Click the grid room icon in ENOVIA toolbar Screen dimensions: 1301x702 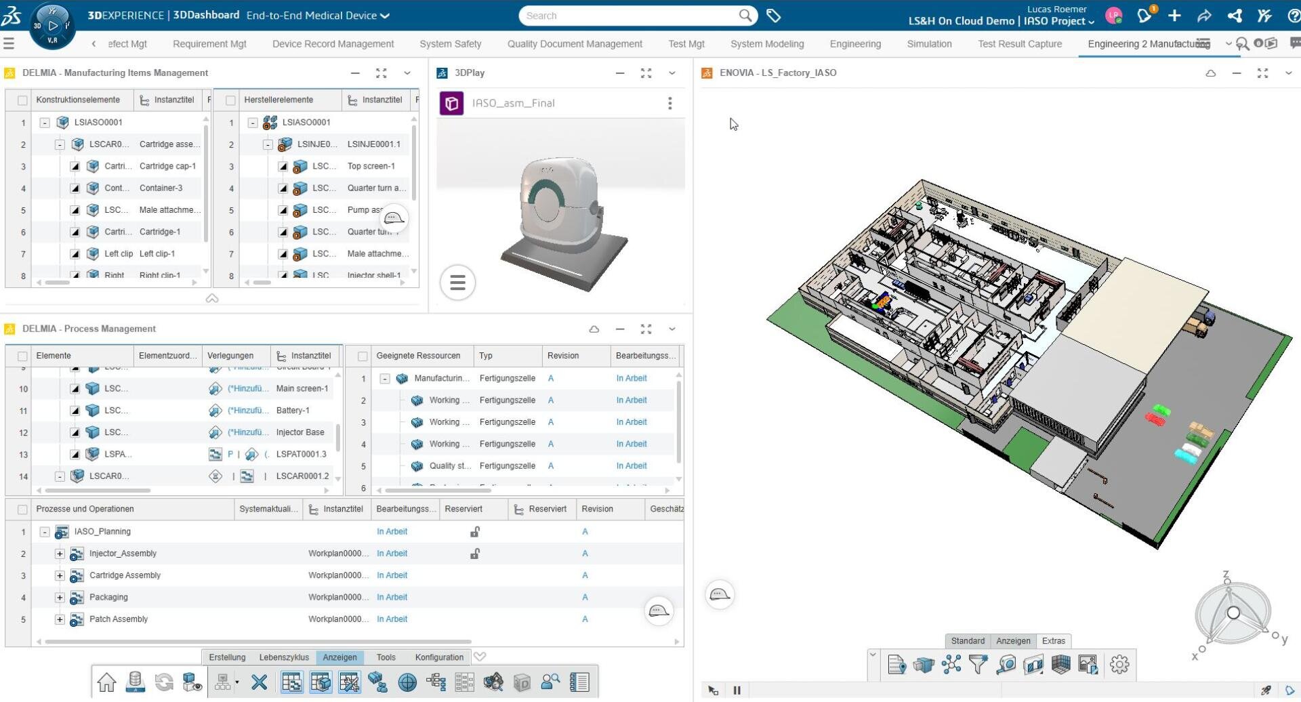point(1060,665)
